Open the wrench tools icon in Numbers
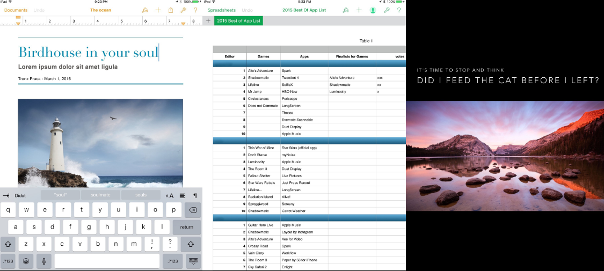 pos(387,10)
